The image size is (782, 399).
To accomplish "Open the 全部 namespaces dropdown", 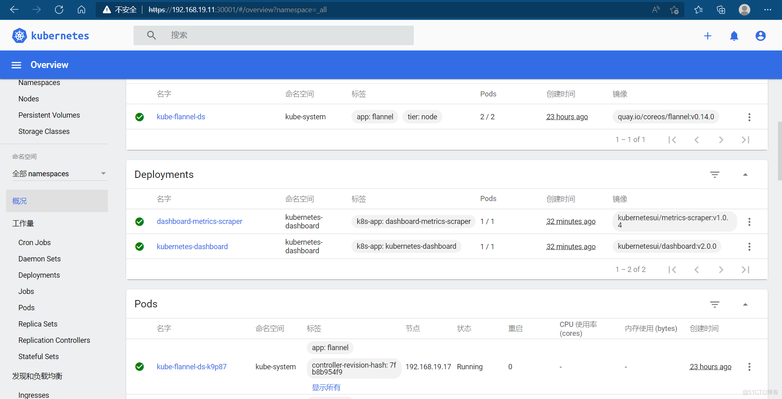I will click(59, 174).
